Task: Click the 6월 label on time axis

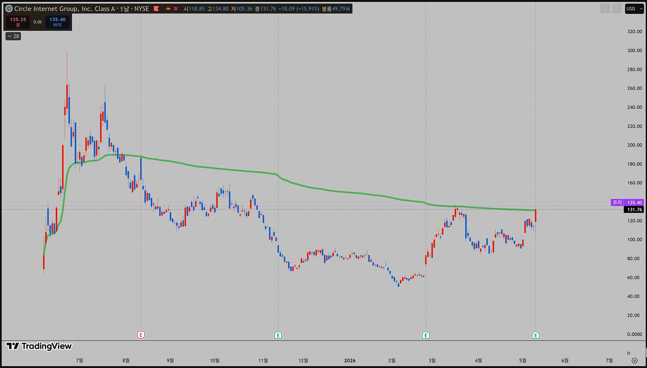Action: 565,361
